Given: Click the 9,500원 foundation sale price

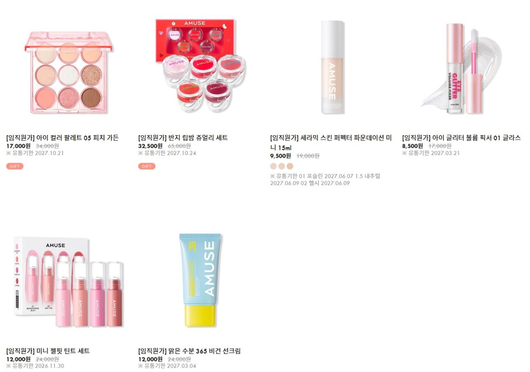Looking at the screenshot, I should click(280, 156).
